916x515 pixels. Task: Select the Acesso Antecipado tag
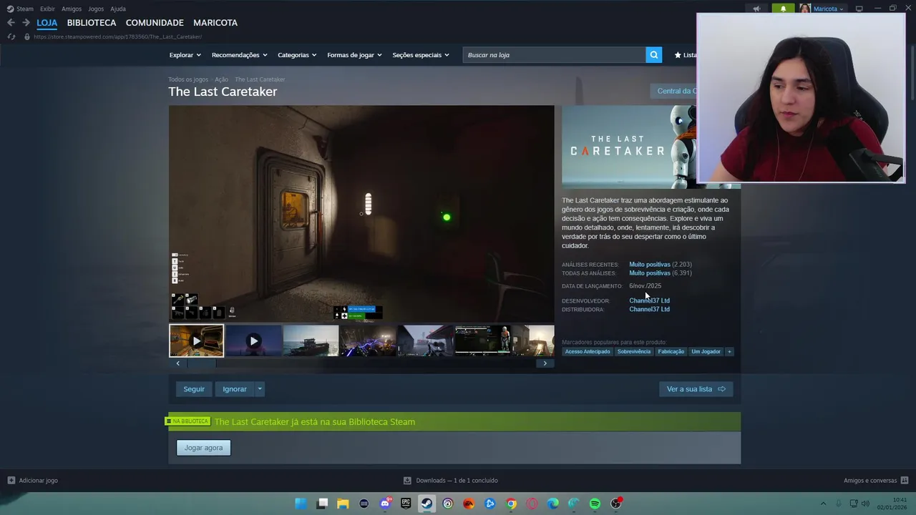pyautogui.click(x=588, y=351)
